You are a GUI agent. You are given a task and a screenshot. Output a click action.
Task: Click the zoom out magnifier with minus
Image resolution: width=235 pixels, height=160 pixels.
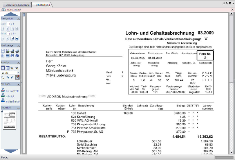click(x=17, y=68)
